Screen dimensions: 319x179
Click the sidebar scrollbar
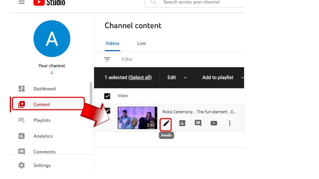pyautogui.click(x=91, y=94)
